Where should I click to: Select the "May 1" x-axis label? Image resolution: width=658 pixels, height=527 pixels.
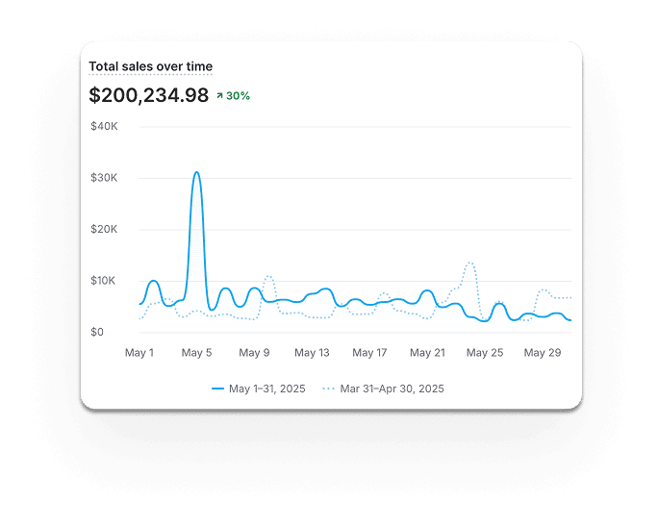point(139,353)
